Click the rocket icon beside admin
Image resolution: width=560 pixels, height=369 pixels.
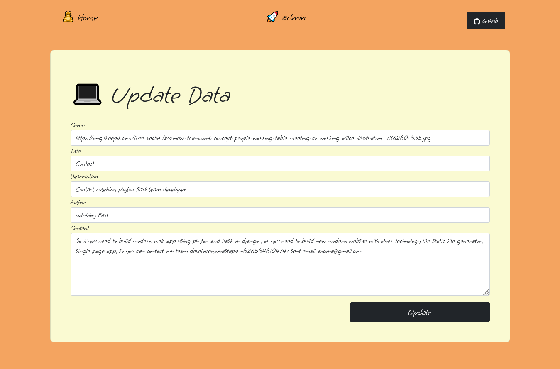272,17
